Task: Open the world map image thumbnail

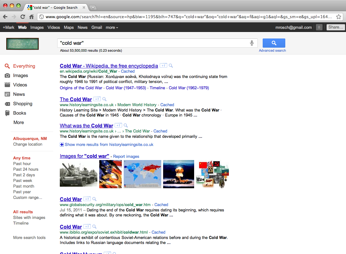Action: coord(142,174)
